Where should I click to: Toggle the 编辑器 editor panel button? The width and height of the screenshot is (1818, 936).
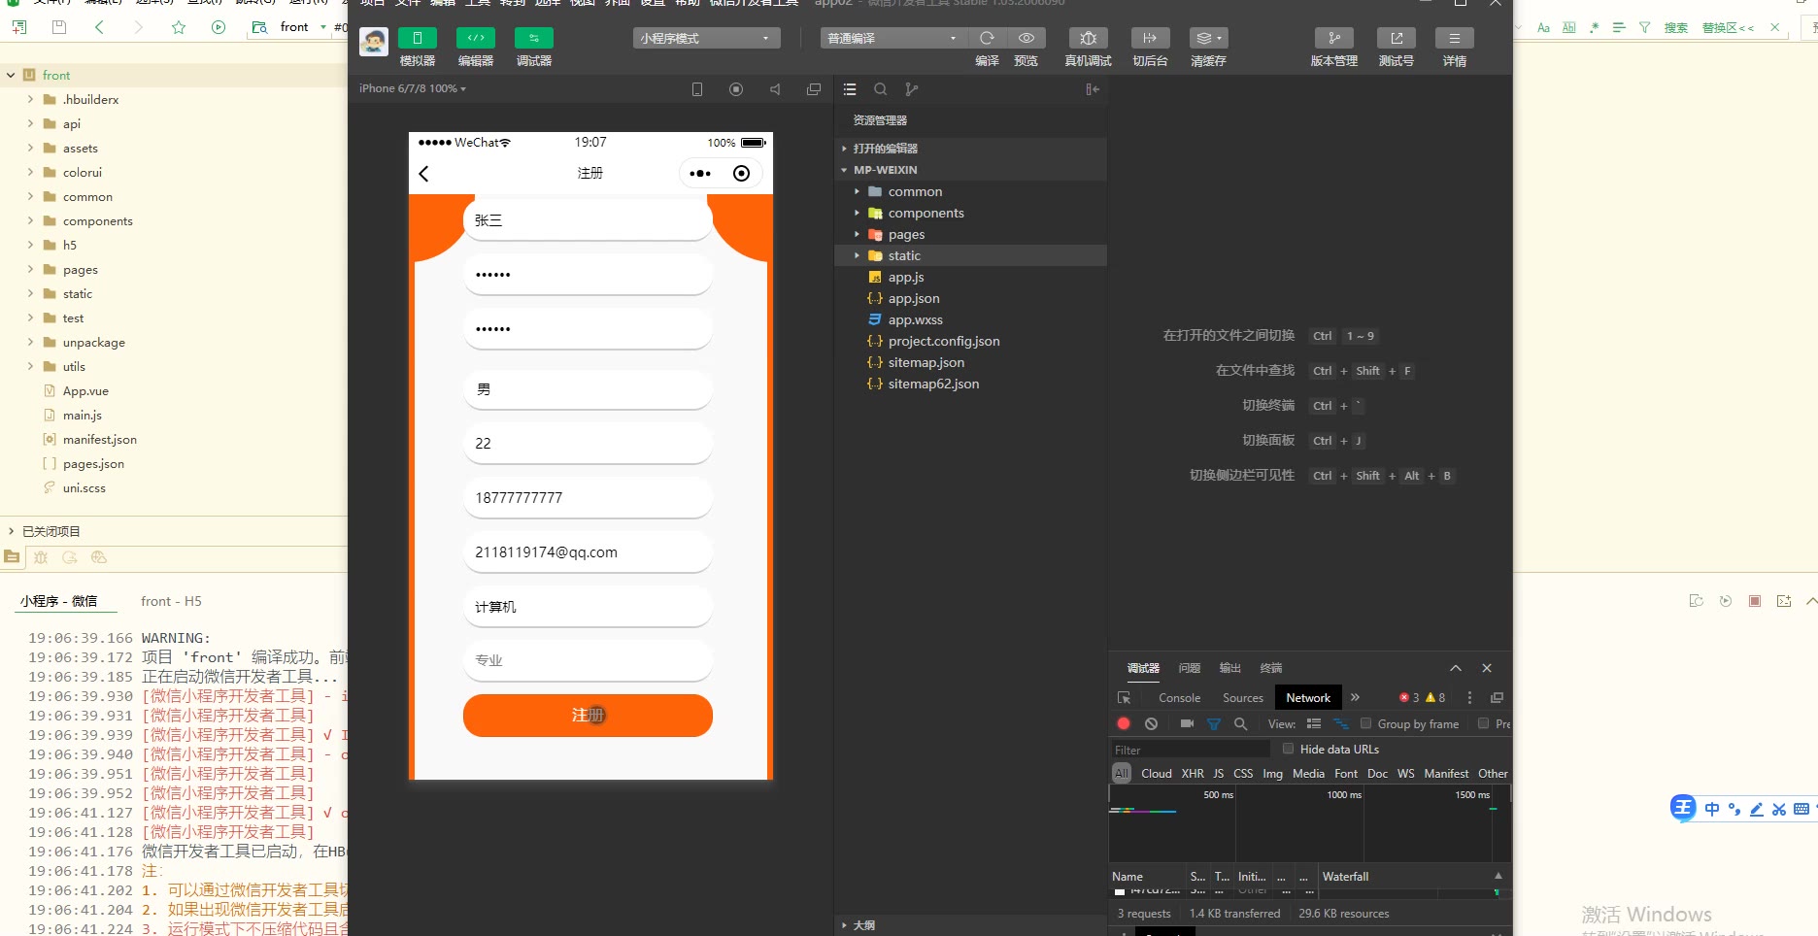tap(476, 38)
